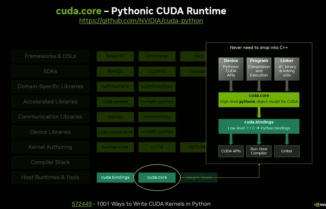Click the CUDA APIs box in diagram
The width and height of the screenshot is (326, 209).
[231, 151]
